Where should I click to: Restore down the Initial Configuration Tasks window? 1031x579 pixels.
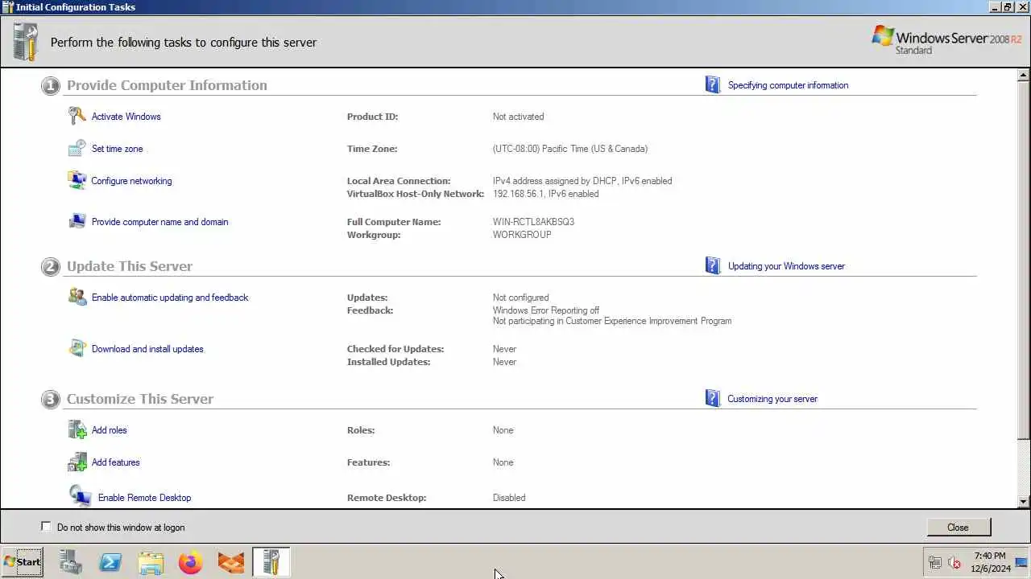pyautogui.click(x=1008, y=7)
